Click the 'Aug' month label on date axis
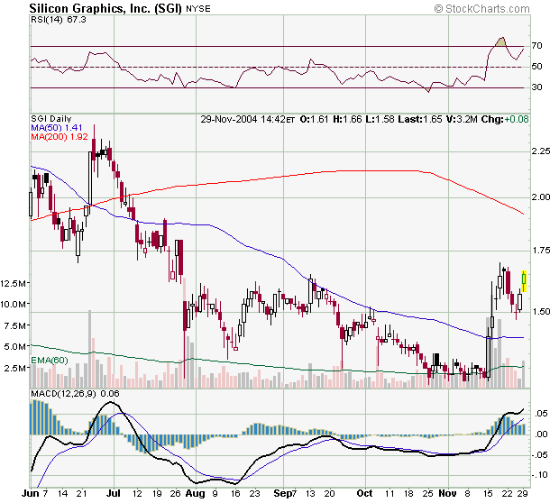 click(196, 493)
